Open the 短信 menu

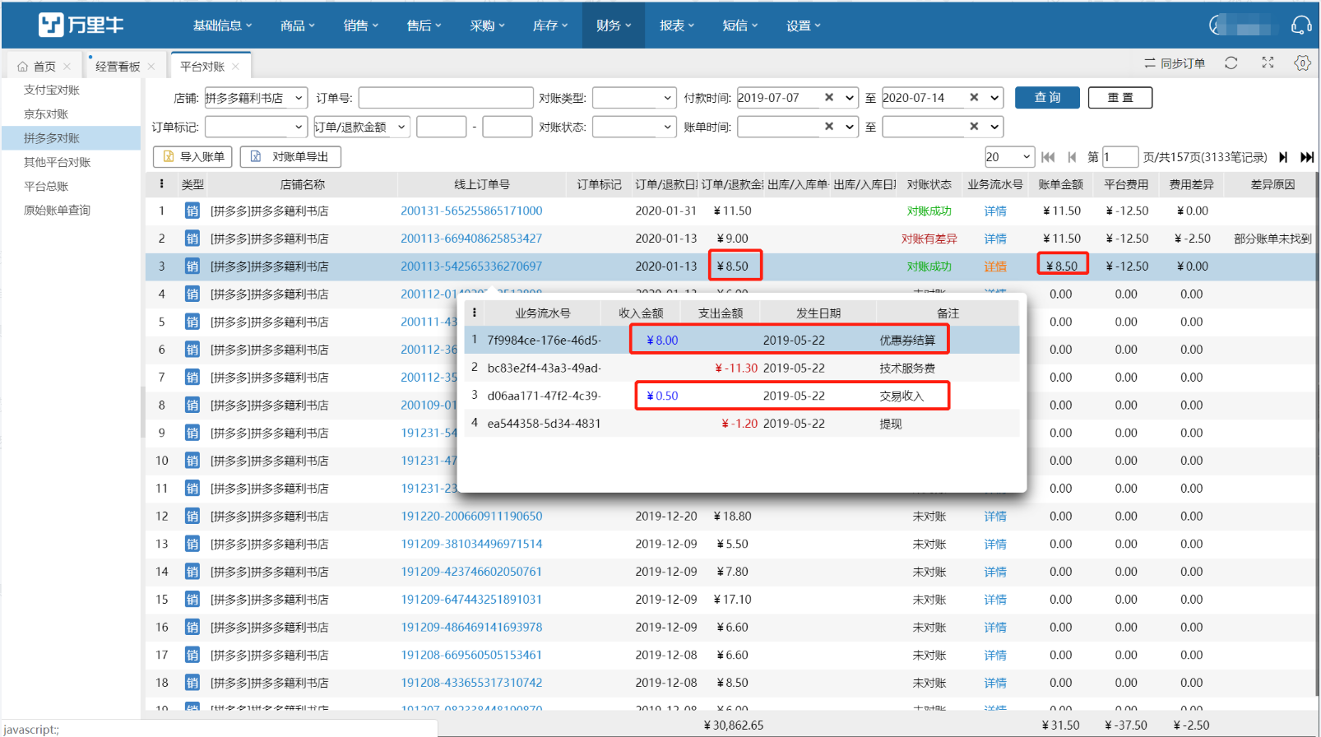pyautogui.click(x=740, y=25)
